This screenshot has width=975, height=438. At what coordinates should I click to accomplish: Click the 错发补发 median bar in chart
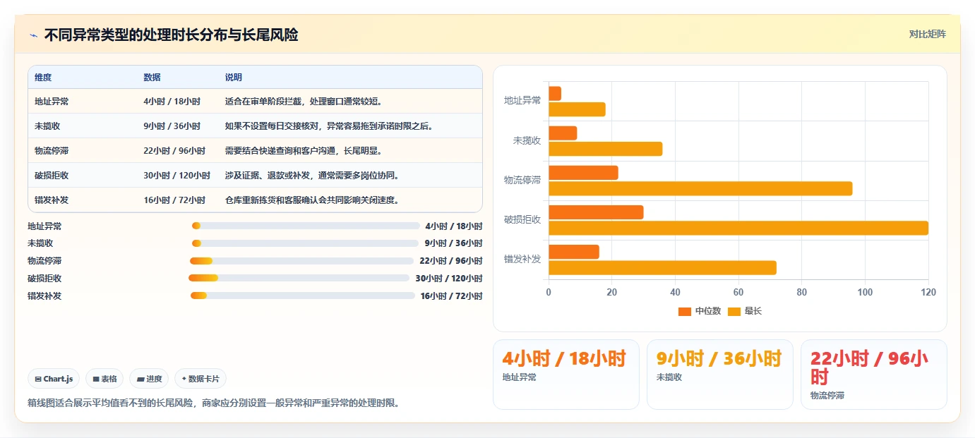click(x=574, y=252)
